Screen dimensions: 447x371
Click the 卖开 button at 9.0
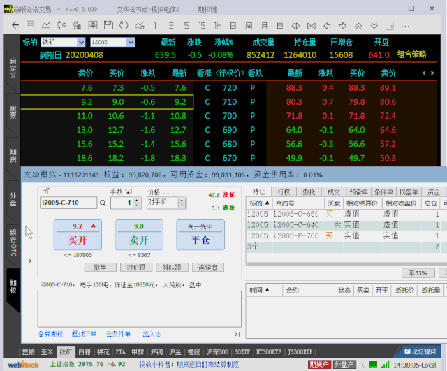139,235
